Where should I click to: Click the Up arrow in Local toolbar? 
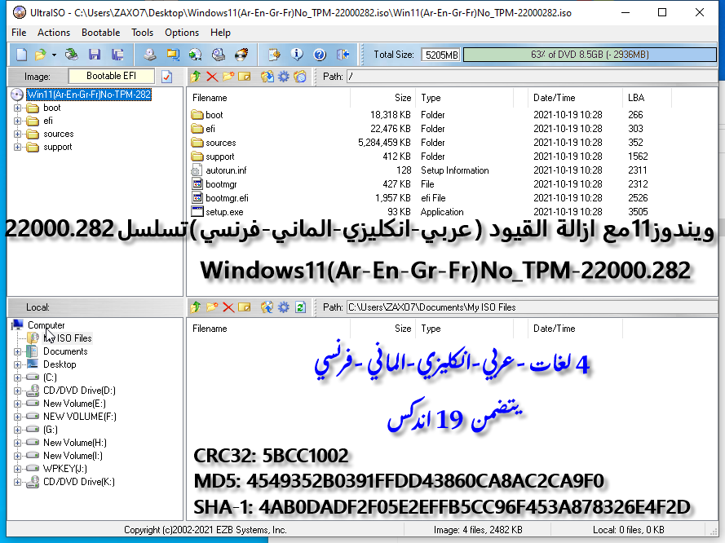[x=196, y=307]
